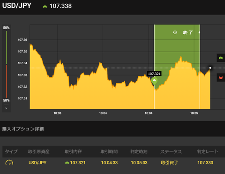Click the 10:03 time axis label

(57, 113)
